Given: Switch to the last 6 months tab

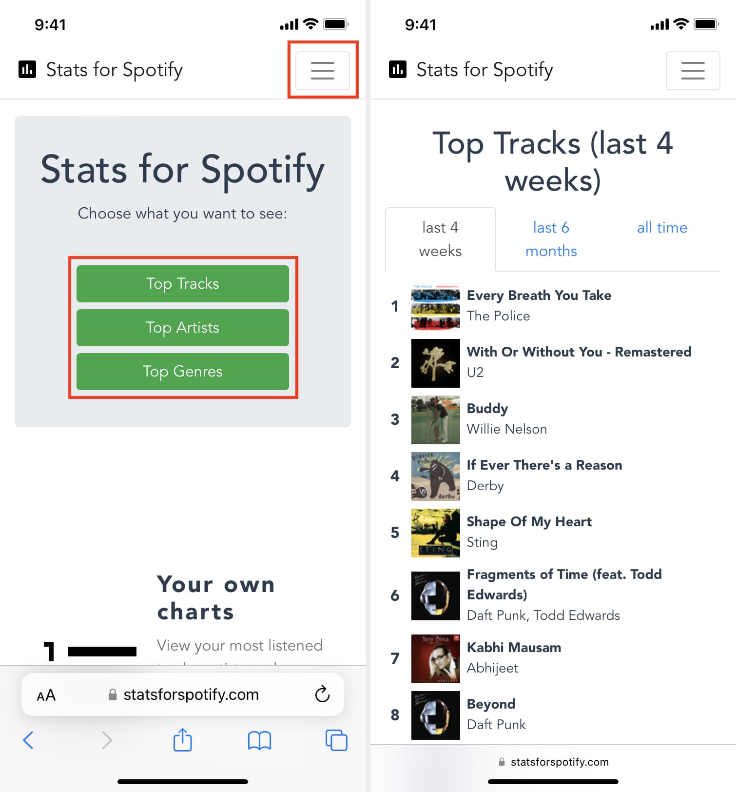Looking at the screenshot, I should [551, 239].
